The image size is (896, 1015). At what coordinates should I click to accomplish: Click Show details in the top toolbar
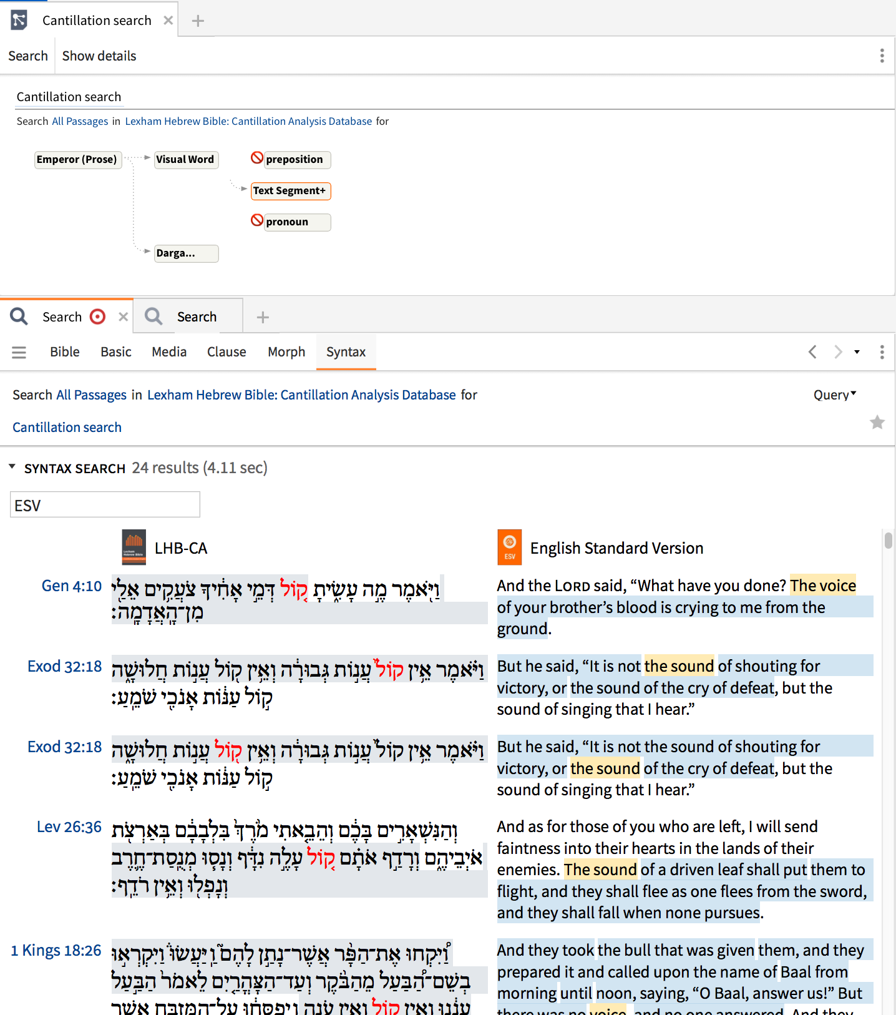click(99, 56)
